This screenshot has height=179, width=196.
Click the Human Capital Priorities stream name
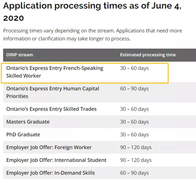pyautogui.click(x=52, y=92)
